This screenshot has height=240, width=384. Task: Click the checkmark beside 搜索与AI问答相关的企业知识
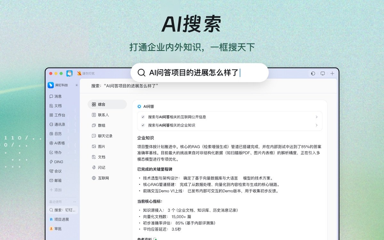coord(143,124)
